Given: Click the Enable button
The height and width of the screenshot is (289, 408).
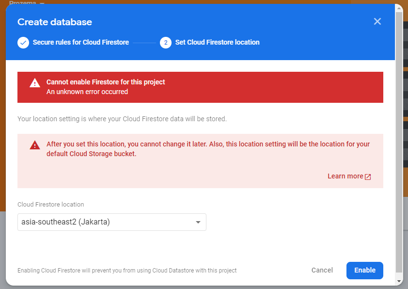Looking at the screenshot, I should tap(364, 270).
